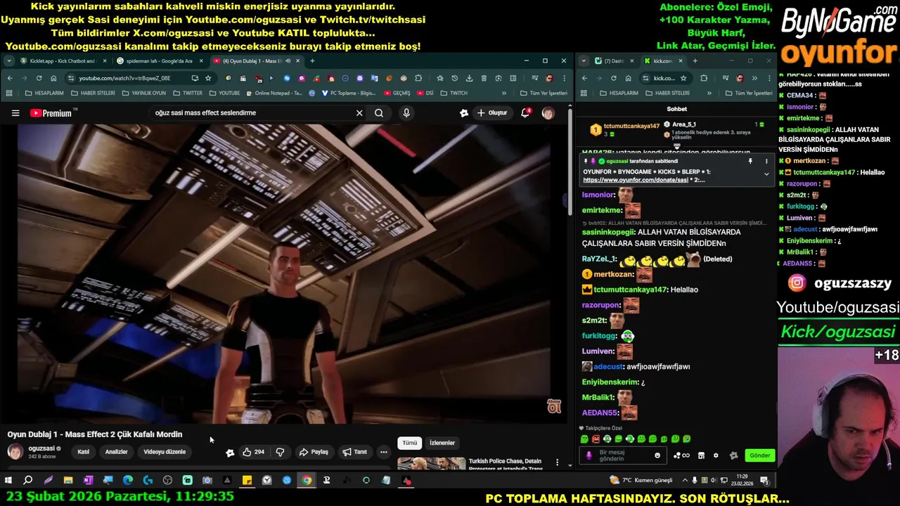Open Chrome three-dot menu in YouTube window
The height and width of the screenshot is (506, 900).
(x=563, y=78)
